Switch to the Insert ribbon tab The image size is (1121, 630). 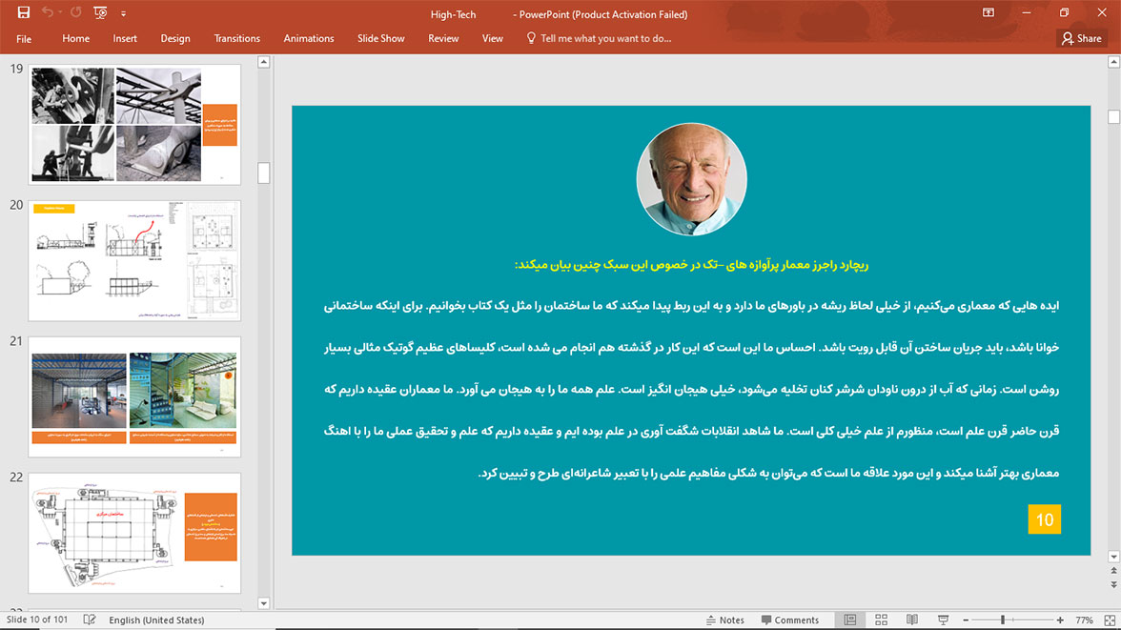coord(124,39)
